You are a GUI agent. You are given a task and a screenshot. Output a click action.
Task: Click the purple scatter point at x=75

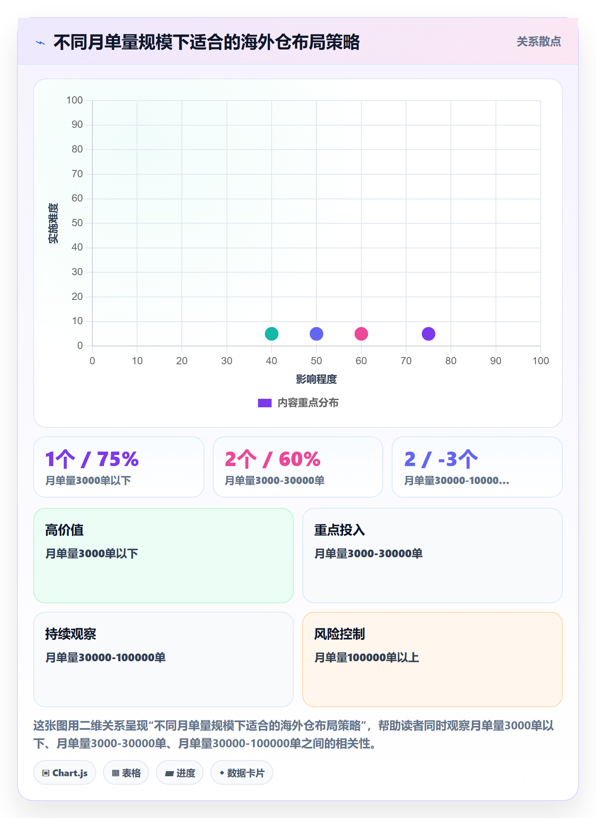(x=429, y=334)
